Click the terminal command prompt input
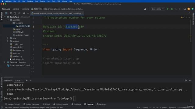The height and width of the screenshot is (109, 195). tap(74, 98)
